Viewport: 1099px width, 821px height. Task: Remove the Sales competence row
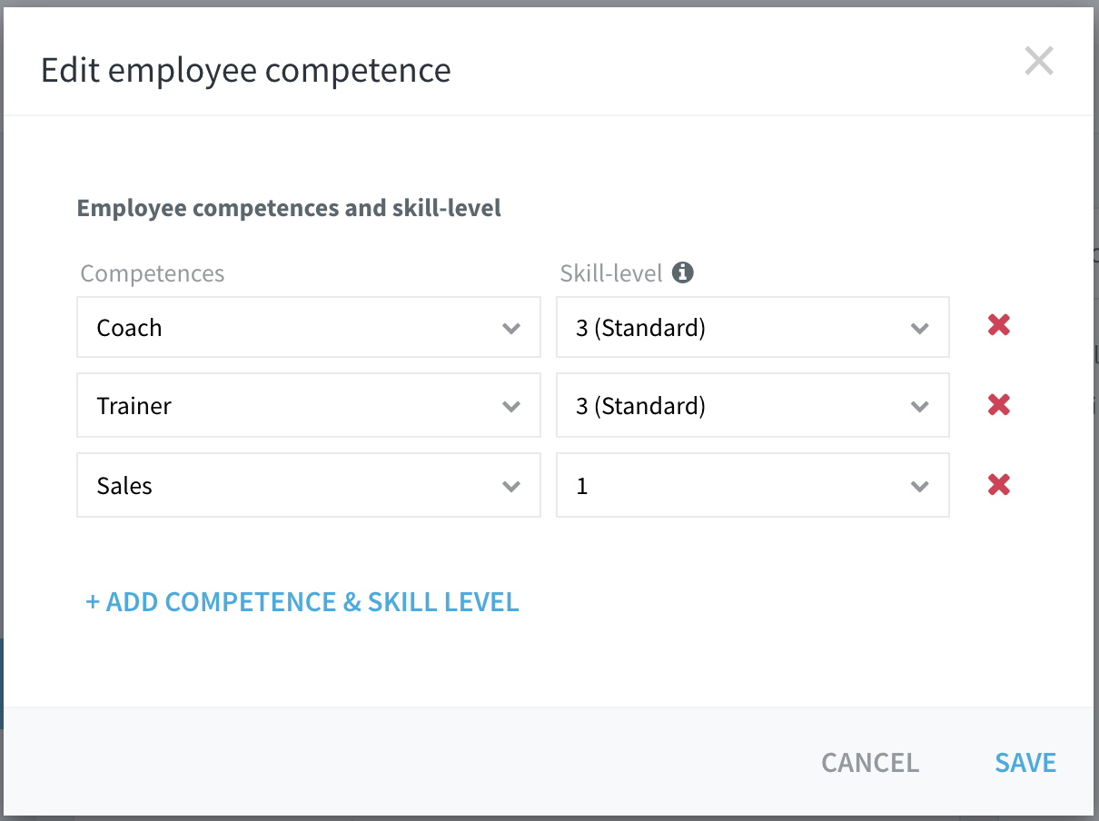tap(999, 484)
